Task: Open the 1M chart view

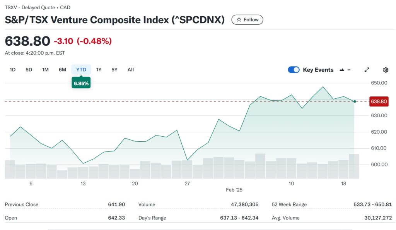Action: click(x=45, y=69)
